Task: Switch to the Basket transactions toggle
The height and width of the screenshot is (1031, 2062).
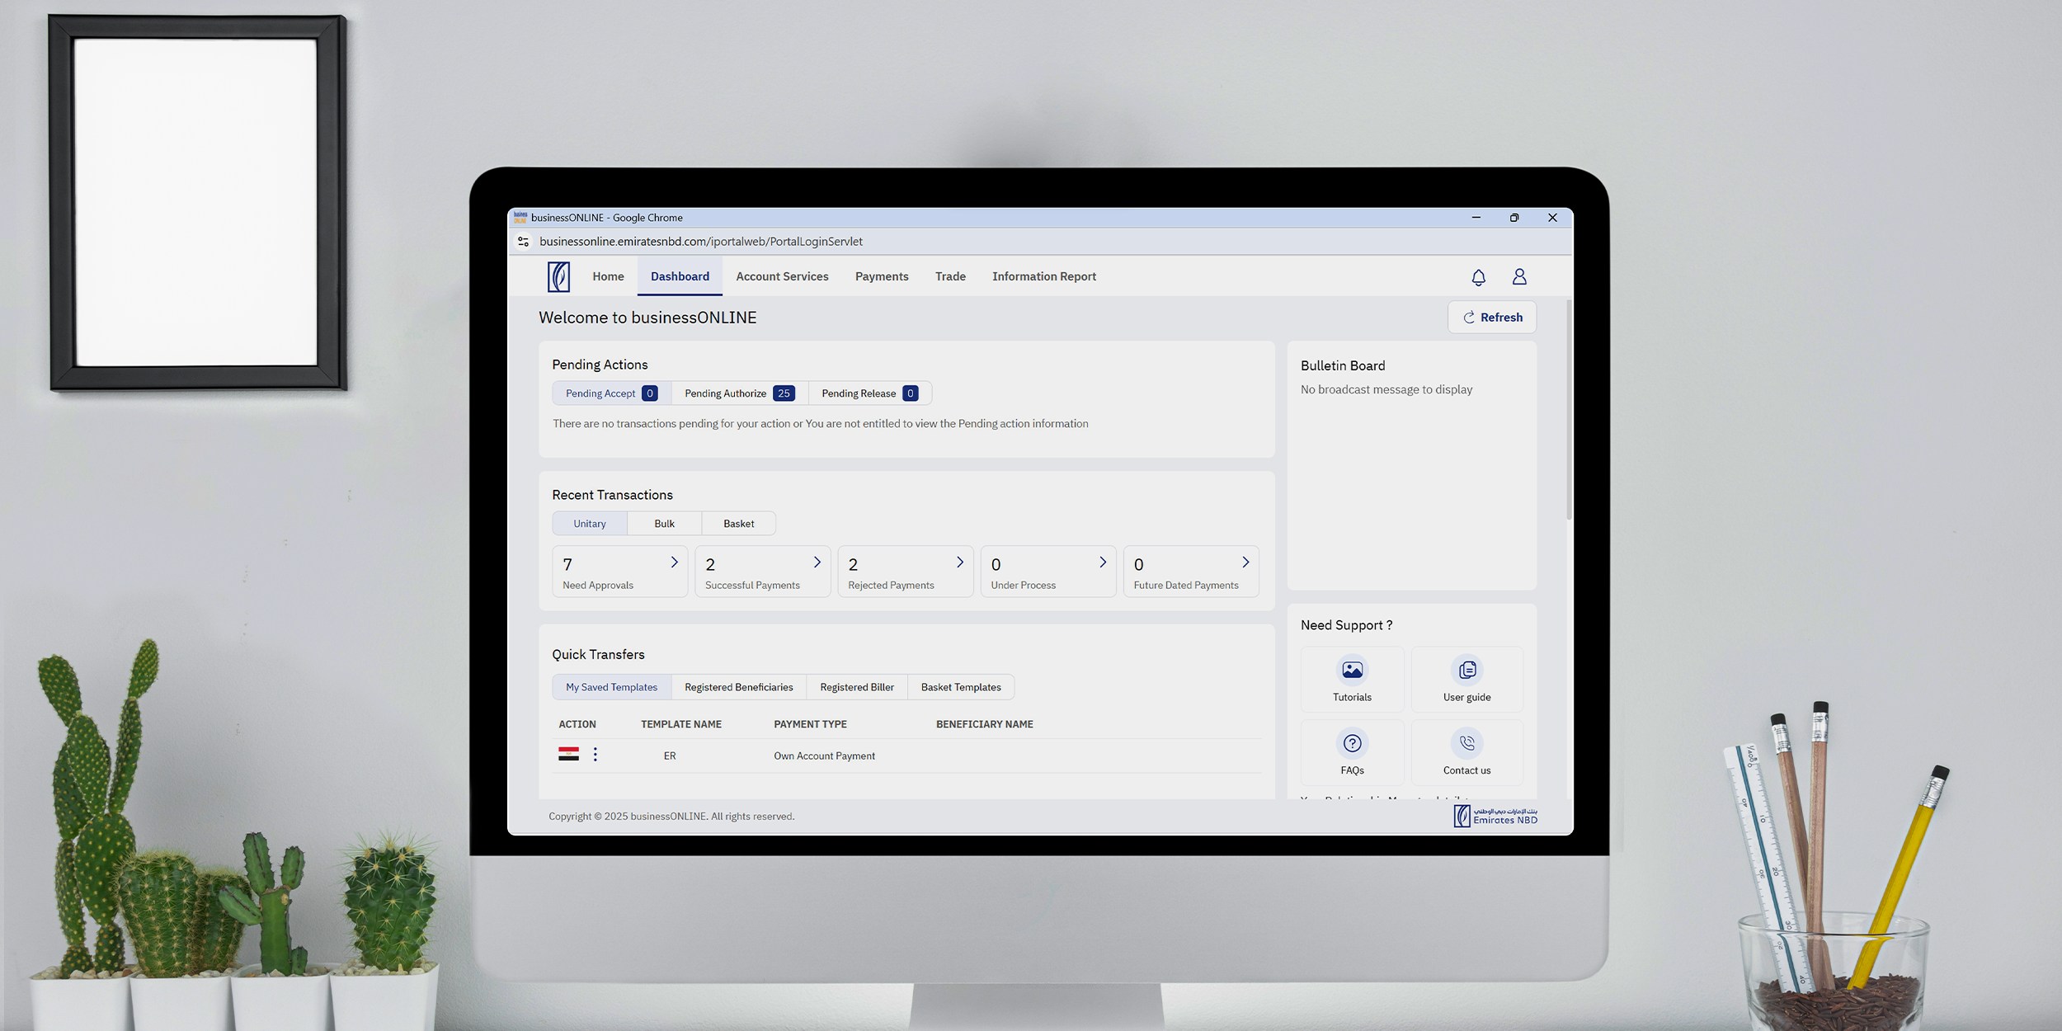Action: pos(738,524)
